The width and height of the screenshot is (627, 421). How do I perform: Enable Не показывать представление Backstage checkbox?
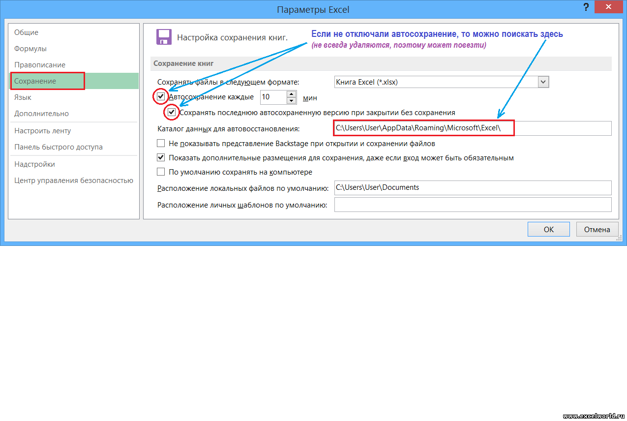(x=161, y=144)
